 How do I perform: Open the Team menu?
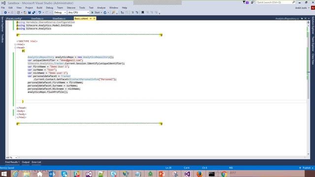pos(60,8)
